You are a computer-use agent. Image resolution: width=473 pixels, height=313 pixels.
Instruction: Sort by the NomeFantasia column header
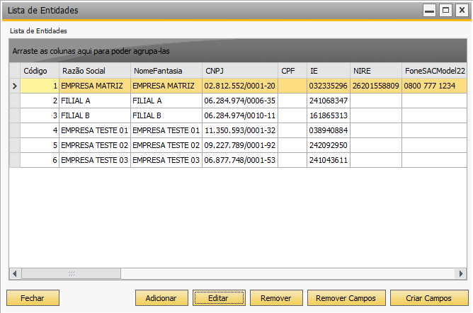(x=166, y=71)
